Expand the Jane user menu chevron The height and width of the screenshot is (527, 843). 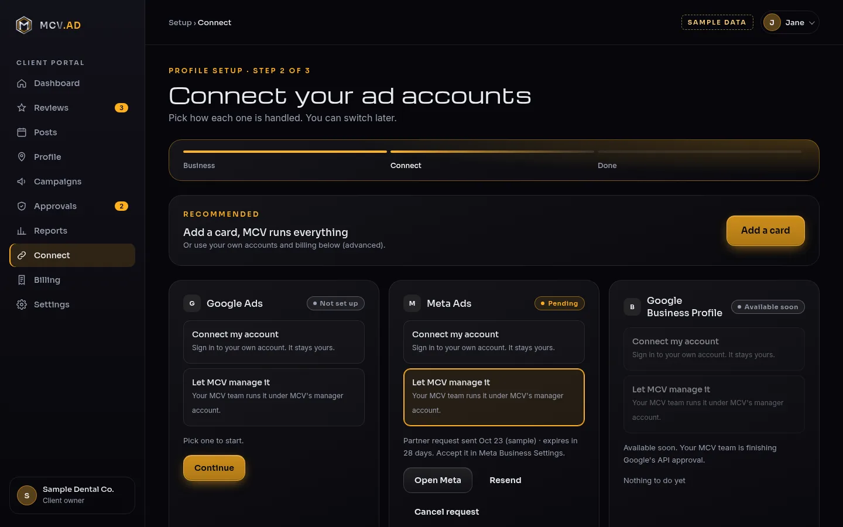click(x=812, y=23)
